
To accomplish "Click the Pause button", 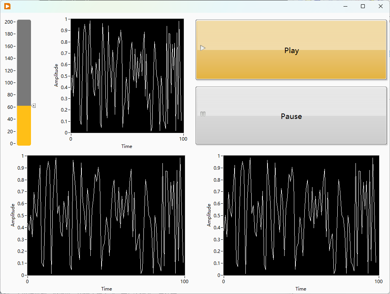I will (x=291, y=115).
